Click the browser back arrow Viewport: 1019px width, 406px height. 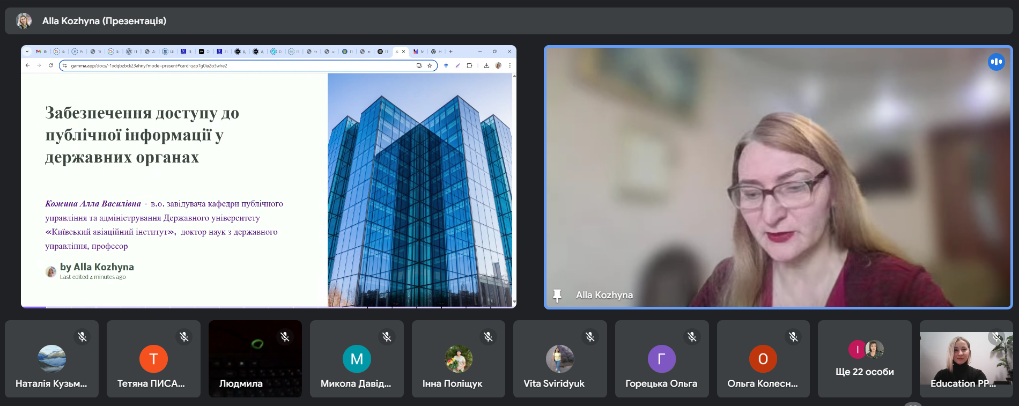(28, 65)
